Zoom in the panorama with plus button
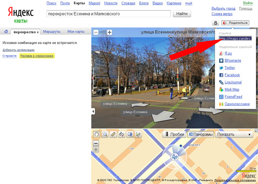Image resolution: width=258 pixels, height=184 pixels. coord(110,32)
